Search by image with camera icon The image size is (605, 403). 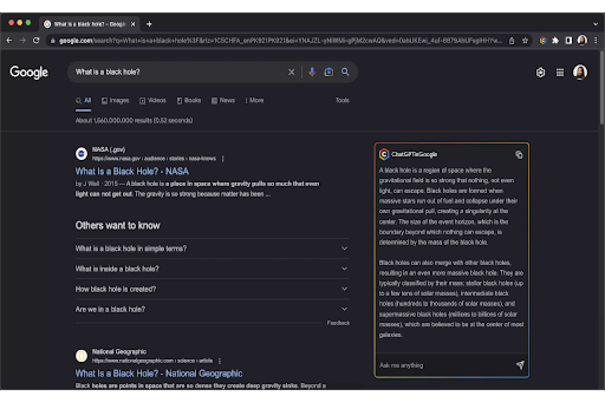click(x=329, y=72)
